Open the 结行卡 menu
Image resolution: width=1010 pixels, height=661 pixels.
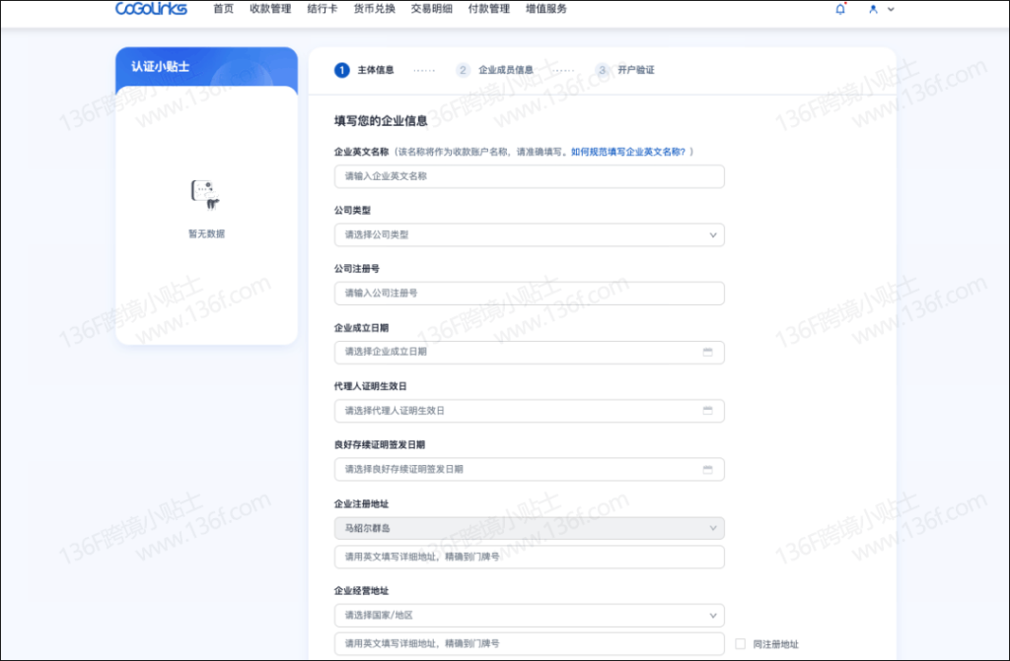323,9
